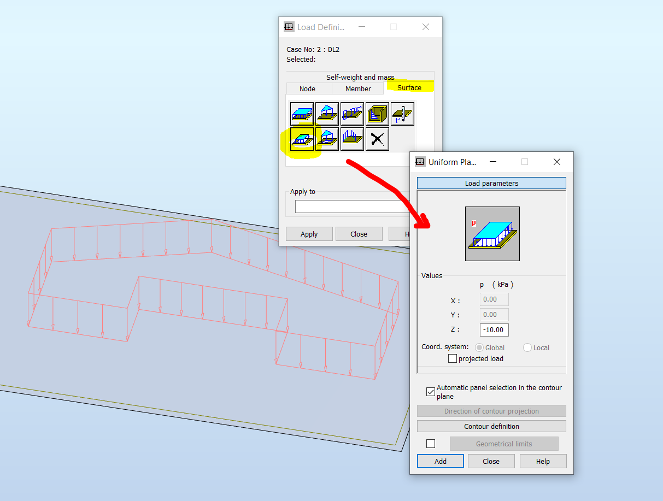Select the 3-point planar load on contour icon
The width and height of the screenshot is (663, 501).
(x=327, y=138)
